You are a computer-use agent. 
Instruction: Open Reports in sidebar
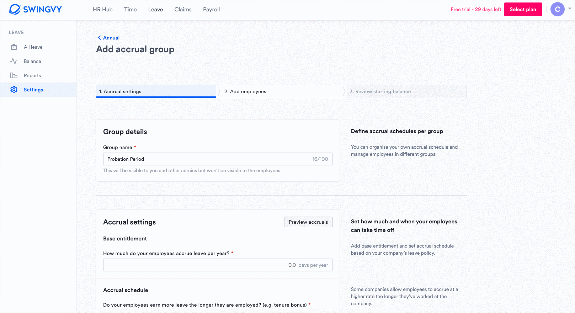[x=38, y=75]
